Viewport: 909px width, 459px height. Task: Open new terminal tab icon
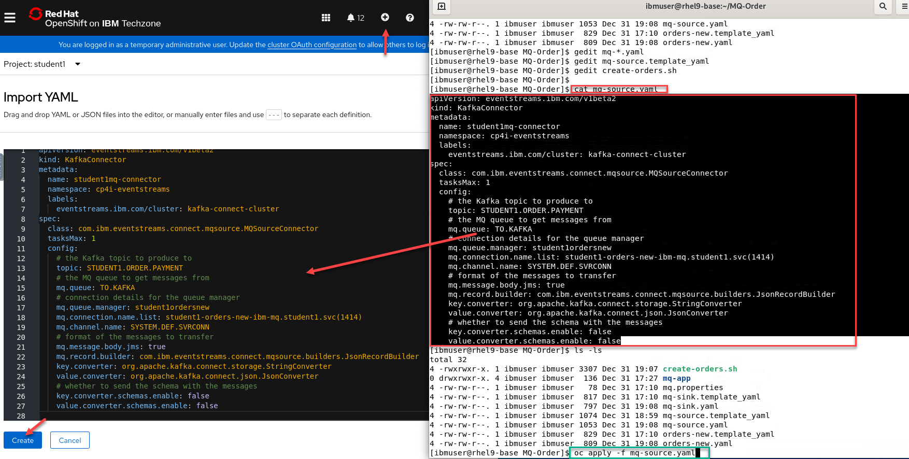[442, 6]
